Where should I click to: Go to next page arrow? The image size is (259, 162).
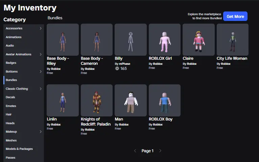click(160, 151)
